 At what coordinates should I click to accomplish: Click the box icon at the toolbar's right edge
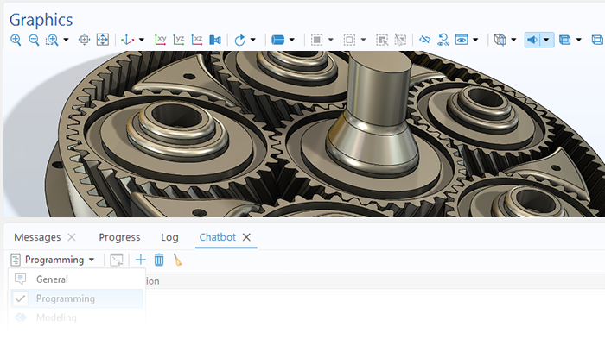pyautogui.click(x=597, y=40)
